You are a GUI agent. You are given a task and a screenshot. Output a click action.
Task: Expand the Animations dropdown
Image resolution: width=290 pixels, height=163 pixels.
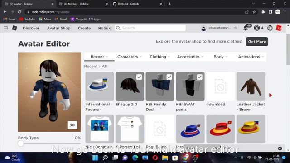(x=251, y=57)
